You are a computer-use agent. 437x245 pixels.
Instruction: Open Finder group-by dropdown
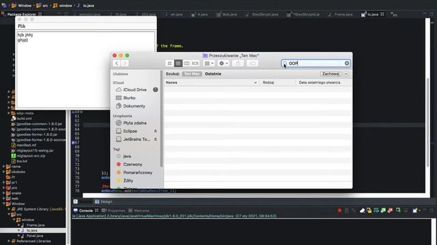coord(209,63)
